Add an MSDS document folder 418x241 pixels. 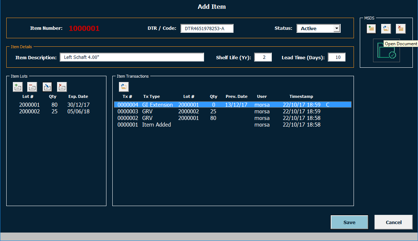click(371, 28)
